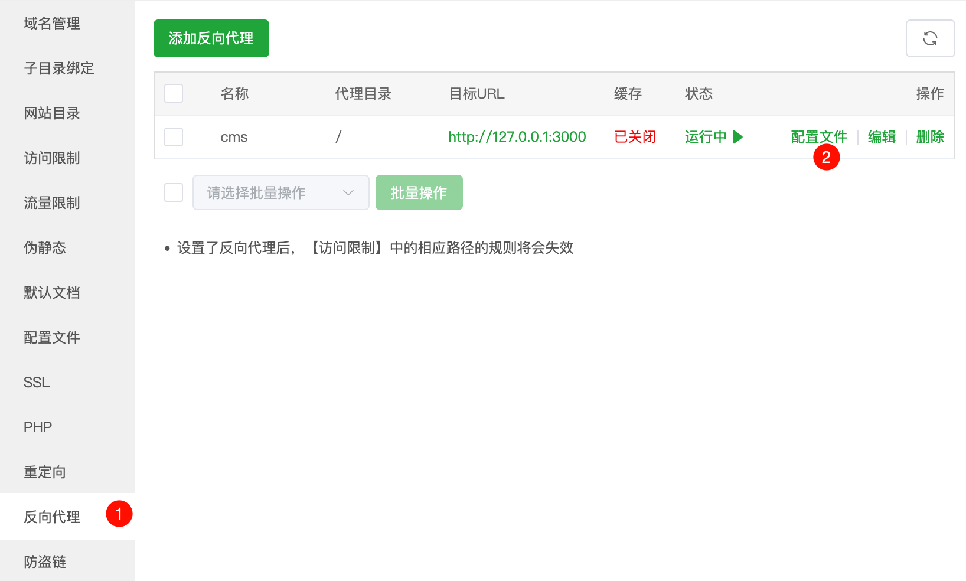
Task: Navigate to 防盗链 settings
Action: coord(44,562)
